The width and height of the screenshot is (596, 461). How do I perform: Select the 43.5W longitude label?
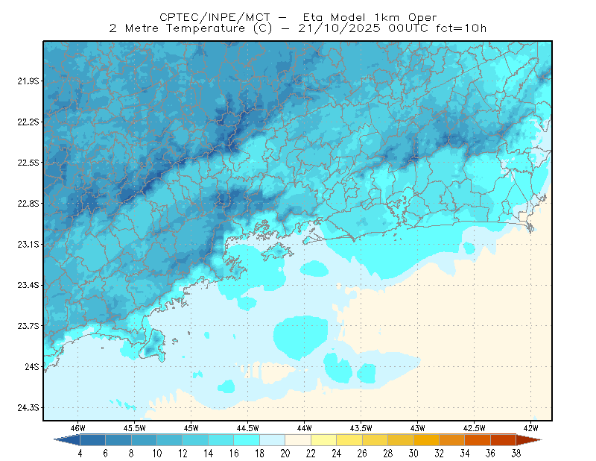coord(361,428)
